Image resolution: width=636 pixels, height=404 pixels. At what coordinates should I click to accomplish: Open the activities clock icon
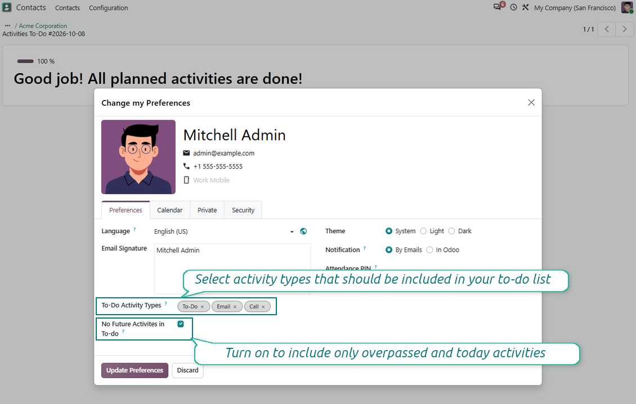pos(513,7)
